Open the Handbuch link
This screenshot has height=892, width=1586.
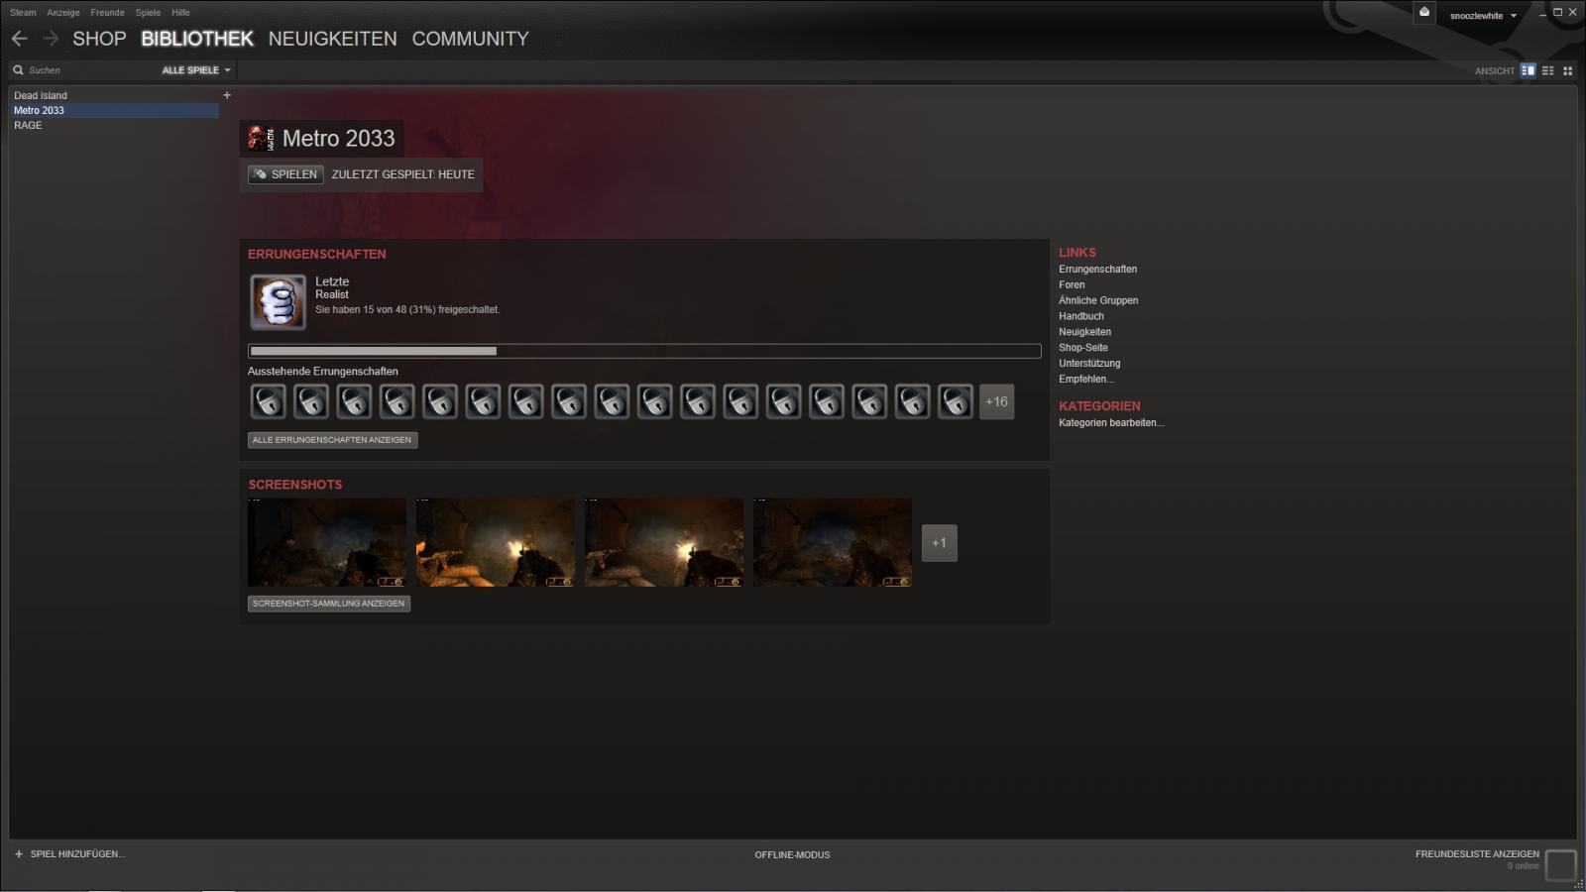click(x=1080, y=316)
